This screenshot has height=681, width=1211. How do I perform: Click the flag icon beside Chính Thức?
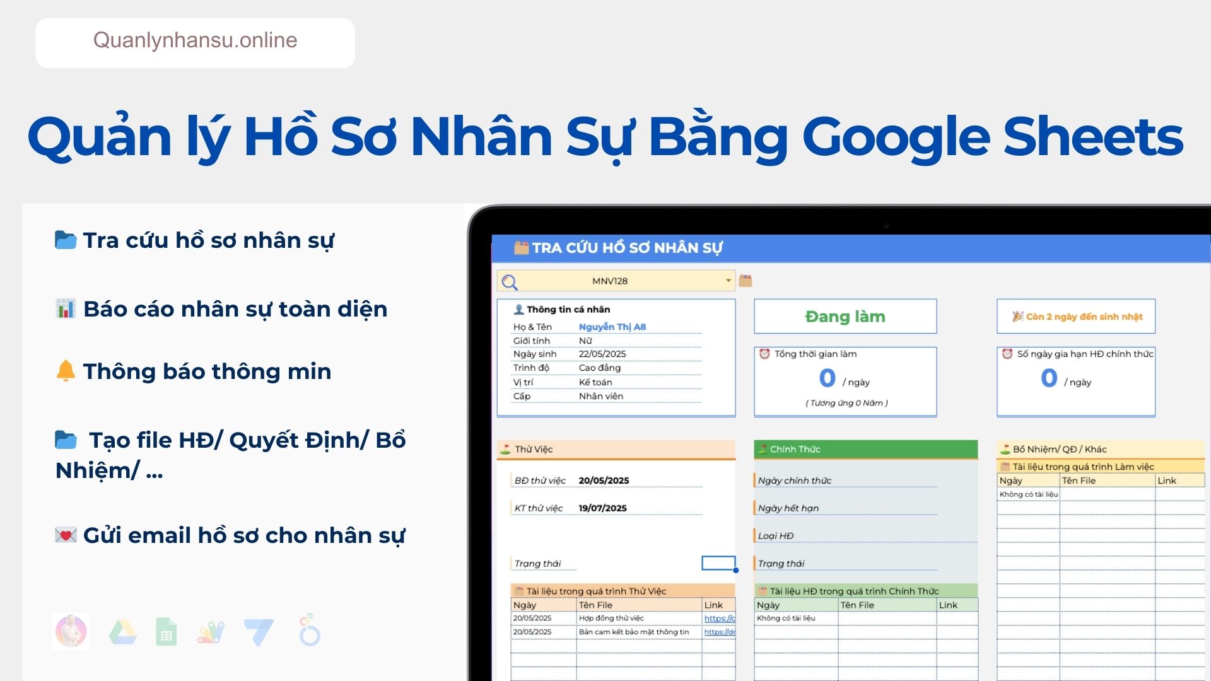click(762, 449)
